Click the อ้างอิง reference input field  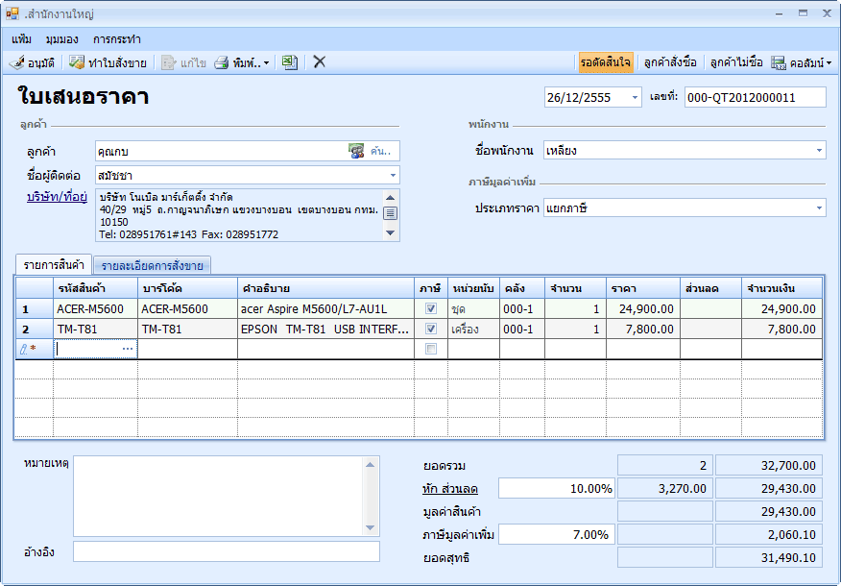[x=227, y=551]
